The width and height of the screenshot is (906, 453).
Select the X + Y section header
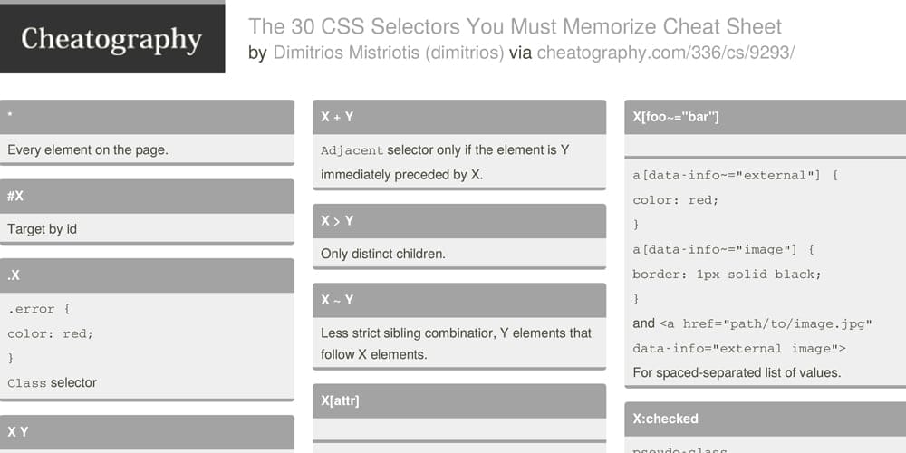pyautogui.click(x=459, y=117)
